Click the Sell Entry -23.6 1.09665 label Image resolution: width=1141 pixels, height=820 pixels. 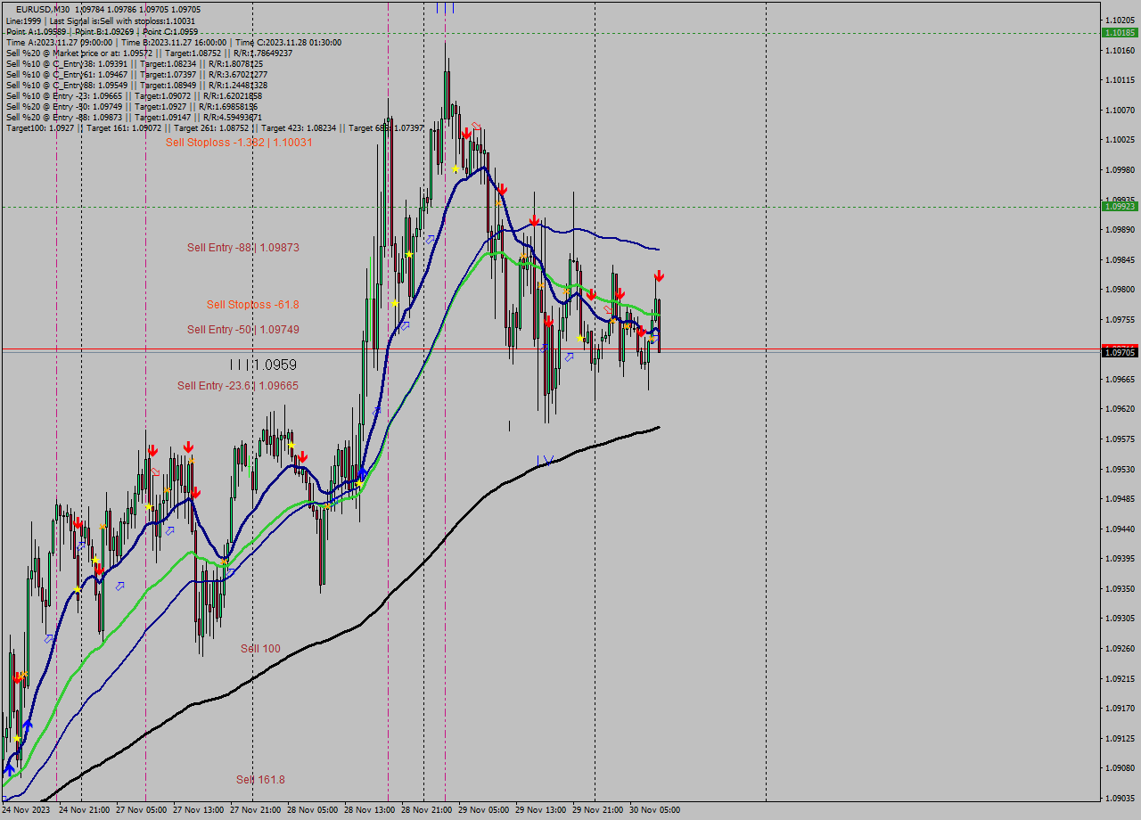tap(238, 385)
